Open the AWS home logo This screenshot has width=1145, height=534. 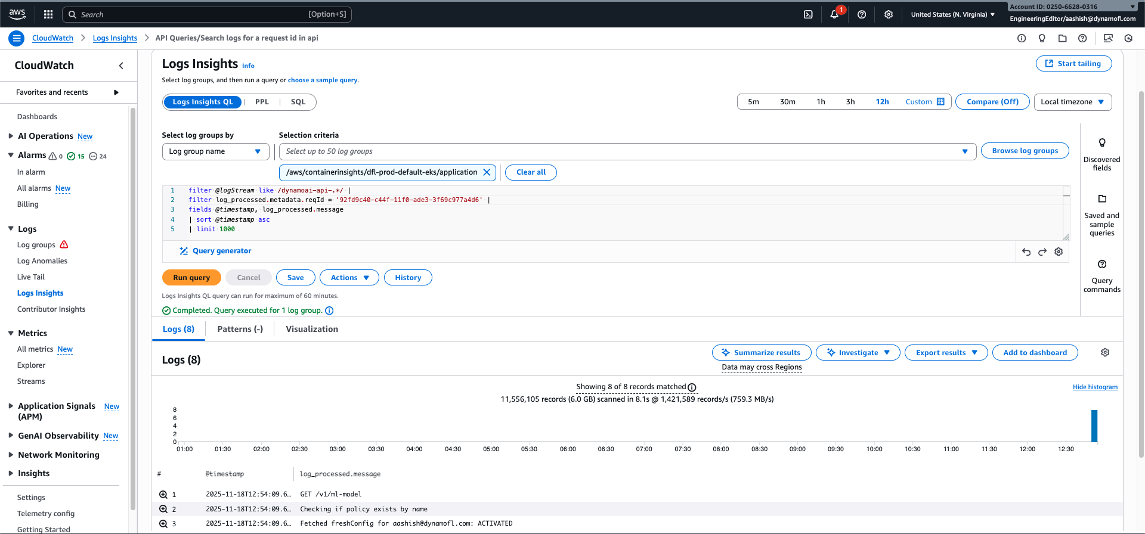(17, 14)
